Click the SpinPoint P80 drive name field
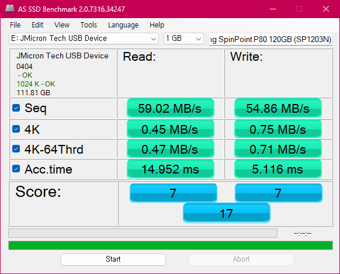This screenshot has width=340, height=274. pos(270,40)
